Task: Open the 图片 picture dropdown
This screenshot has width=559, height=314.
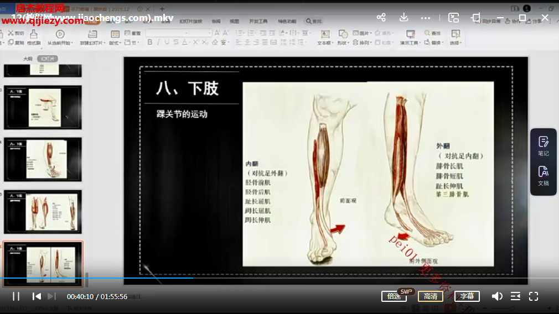Action: [362, 33]
